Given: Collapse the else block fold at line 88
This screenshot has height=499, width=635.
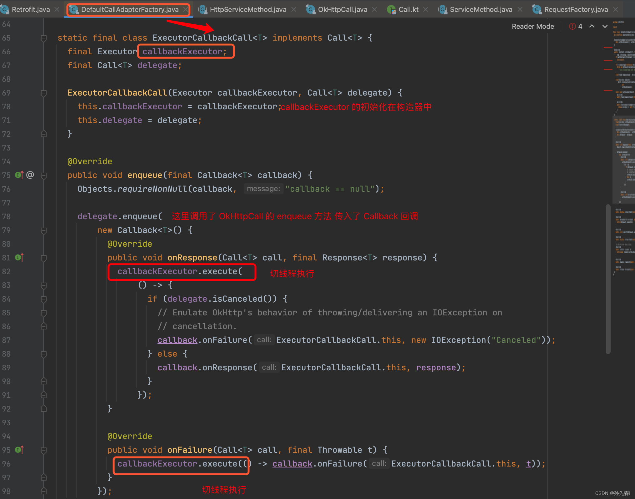Looking at the screenshot, I should [x=44, y=354].
